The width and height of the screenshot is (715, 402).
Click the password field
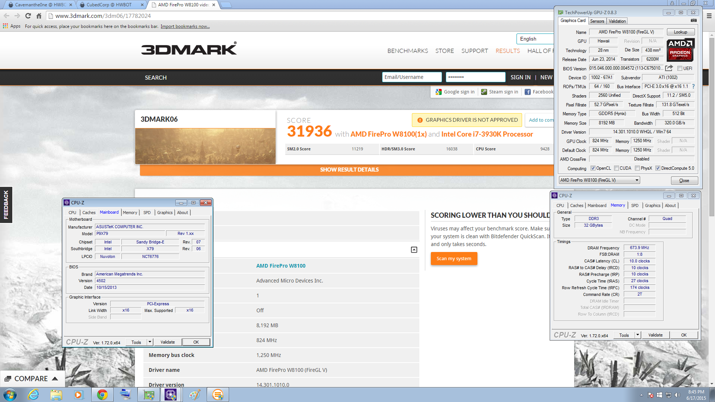coord(476,77)
